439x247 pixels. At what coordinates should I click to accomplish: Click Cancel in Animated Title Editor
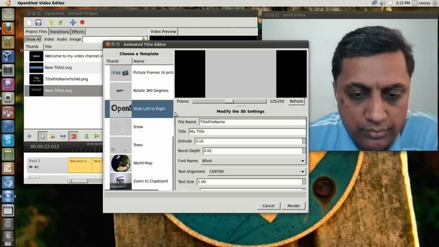[x=268, y=206]
